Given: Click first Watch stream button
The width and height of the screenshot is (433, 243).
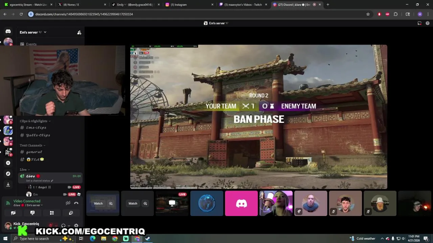Looking at the screenshot, I should (98, 204).
